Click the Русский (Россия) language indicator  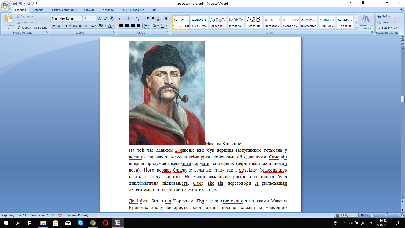tap(77, 215)
